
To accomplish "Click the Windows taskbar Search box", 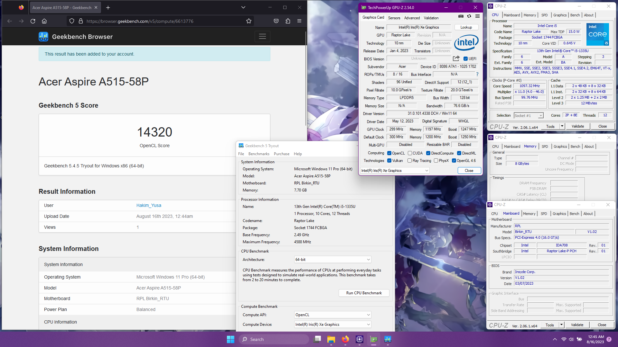I will pos(274,339).
